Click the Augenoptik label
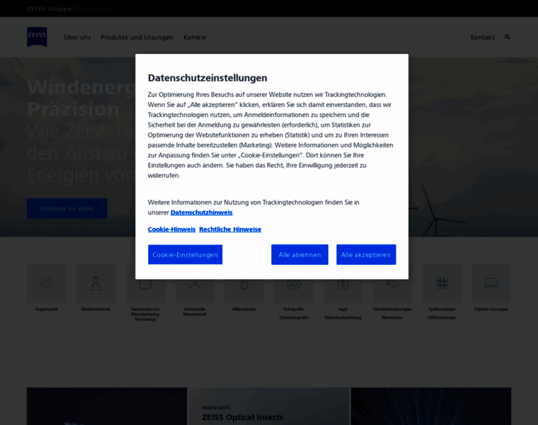Viewport: 538px width, 425px height. (46, 310)
